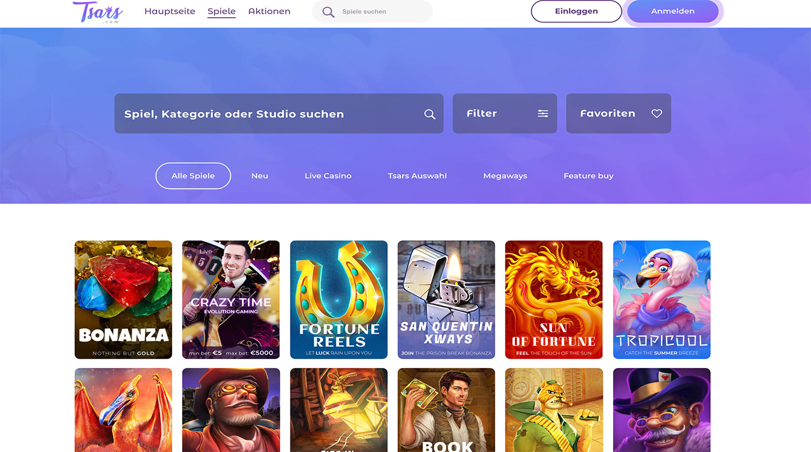Focus the Spiel, Kategorie oder Studio search field
The image size is (811, 452).
[279, 113]
